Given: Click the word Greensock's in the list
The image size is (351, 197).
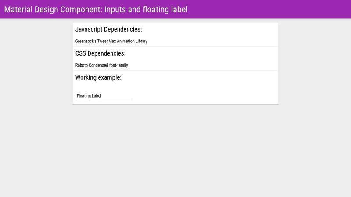Looking at the screenshot, I should pos(86,41).
